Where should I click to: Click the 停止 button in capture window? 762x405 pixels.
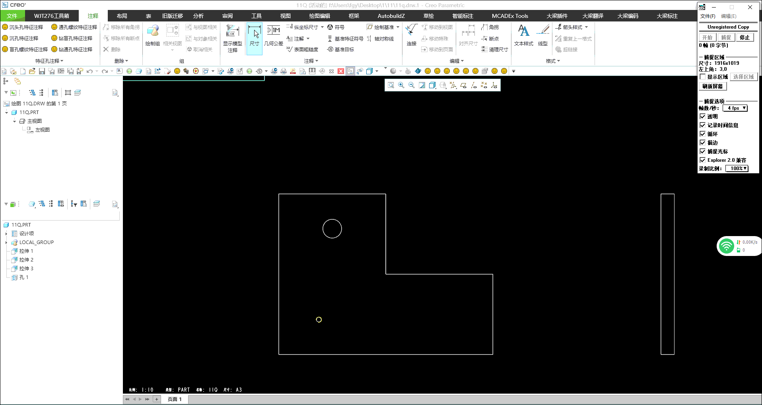pos(745,37)
